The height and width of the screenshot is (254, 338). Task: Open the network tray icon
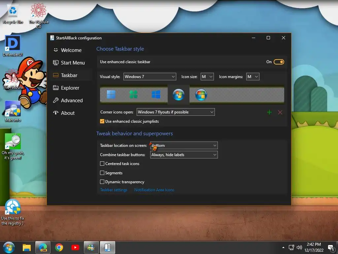(x=291, y=247)
